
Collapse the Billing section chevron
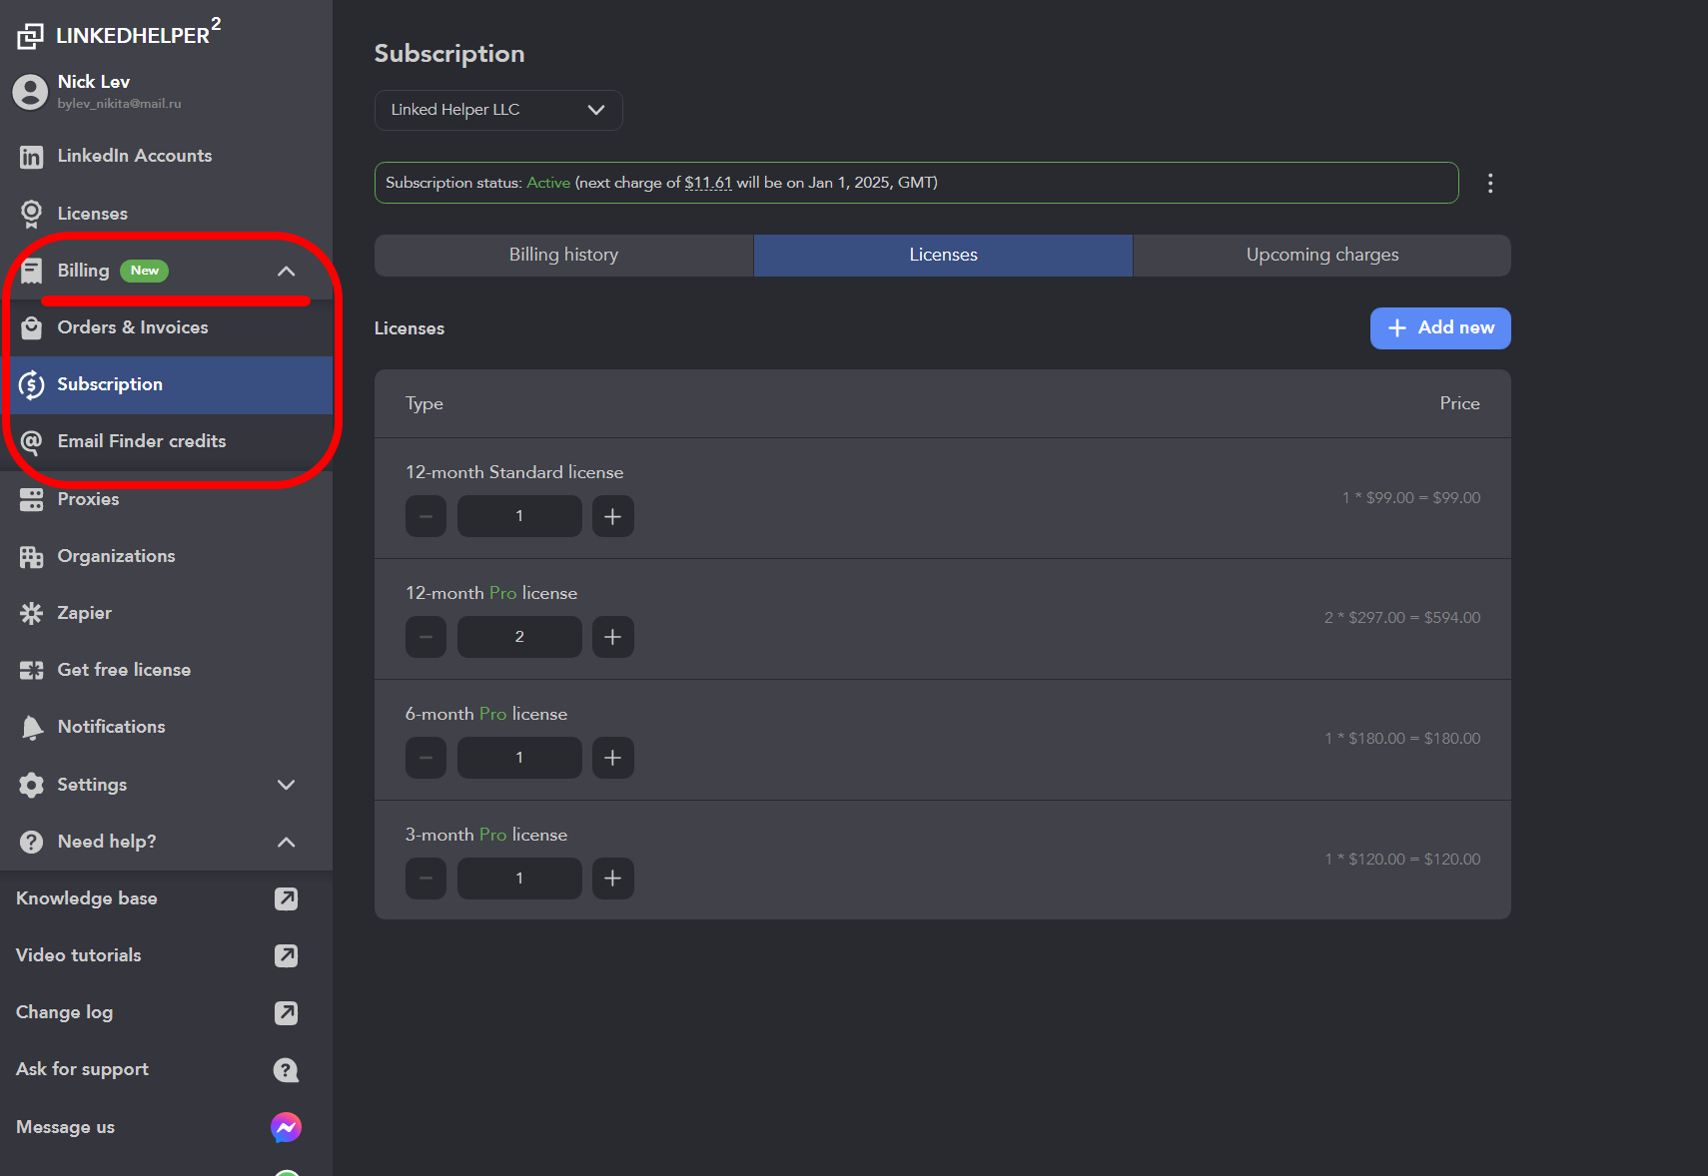pyautogui.click(x=287, y=272)
